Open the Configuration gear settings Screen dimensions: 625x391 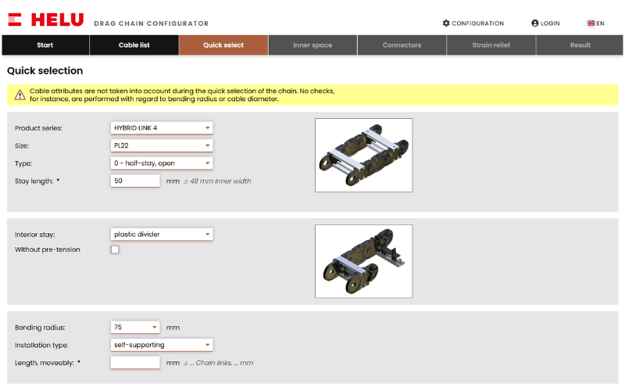[x=473, y=23]
